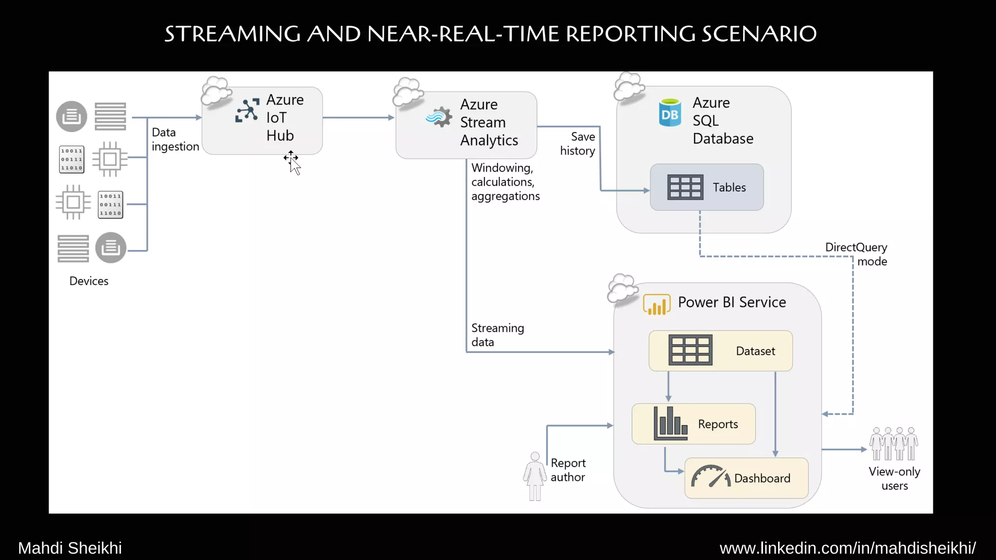Click the Mahdi Sheikhi author name
The image size is (996, 560).
(x=70, y=548)
